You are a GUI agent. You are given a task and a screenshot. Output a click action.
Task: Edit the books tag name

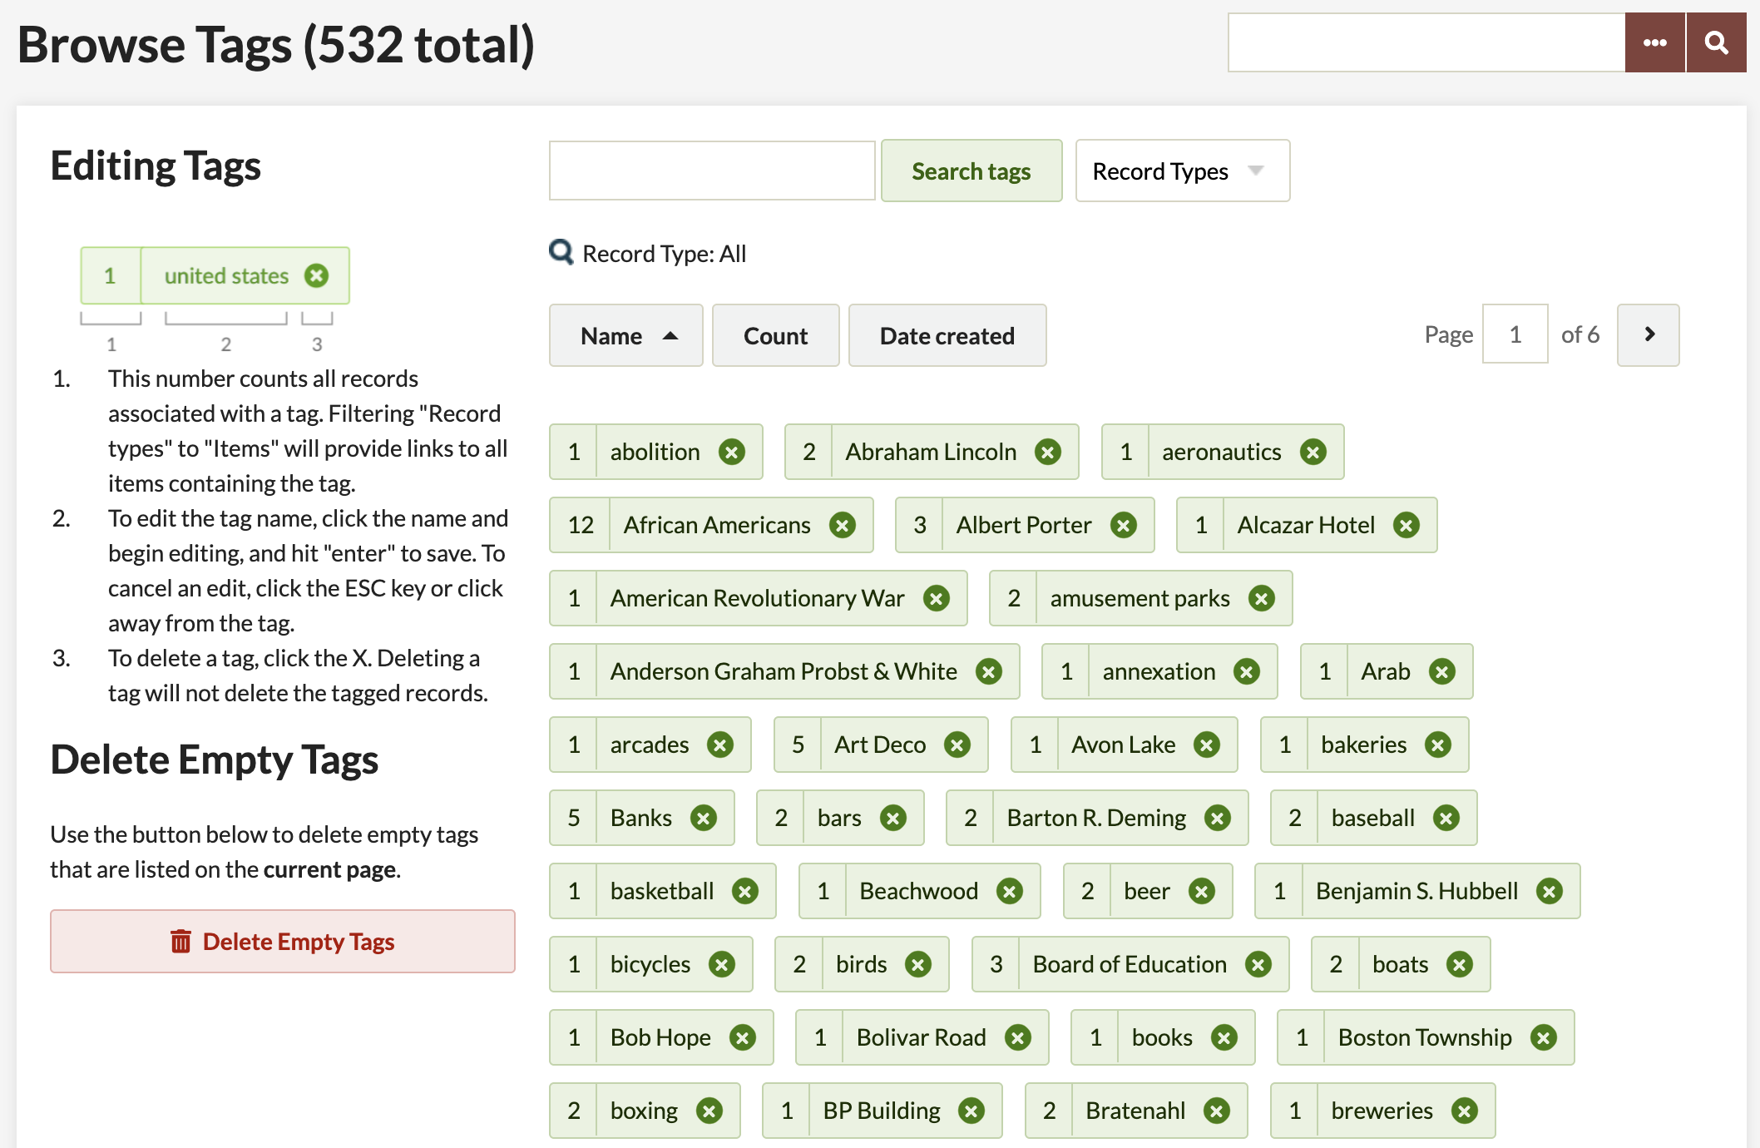1162,1037
